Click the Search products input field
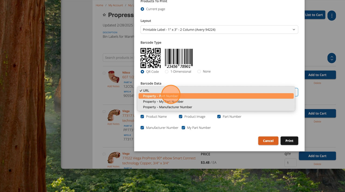Viewport: 345px width, 192px height. (x=119, y=58)
